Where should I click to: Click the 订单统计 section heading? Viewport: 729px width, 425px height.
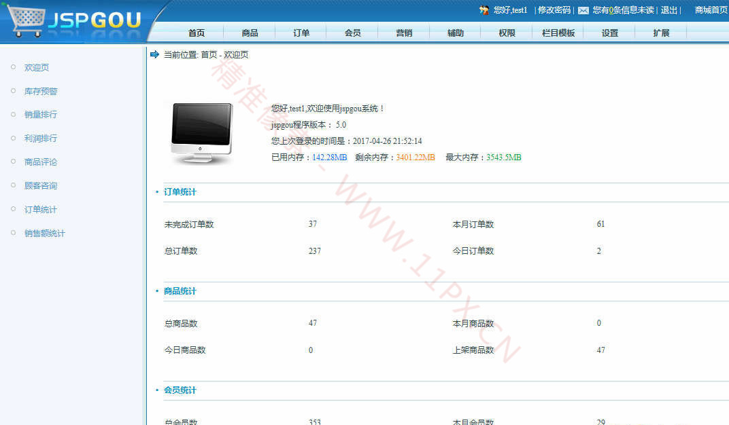[x=180, y=192]
